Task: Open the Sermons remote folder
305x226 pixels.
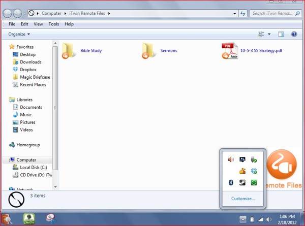Action: coord(160,50)
